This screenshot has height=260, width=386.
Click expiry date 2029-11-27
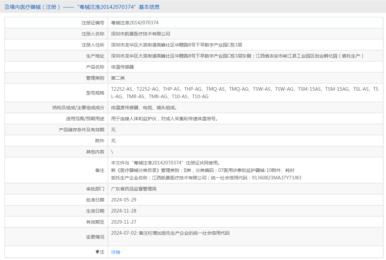124,222
